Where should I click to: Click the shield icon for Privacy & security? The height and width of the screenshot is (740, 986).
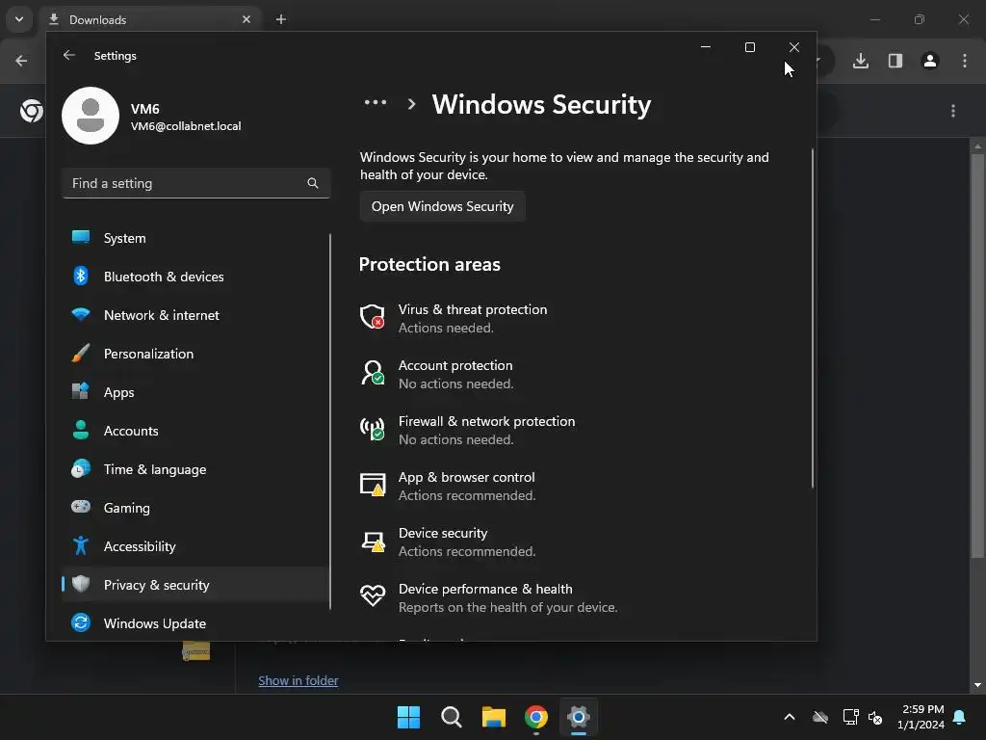point(81,584)
